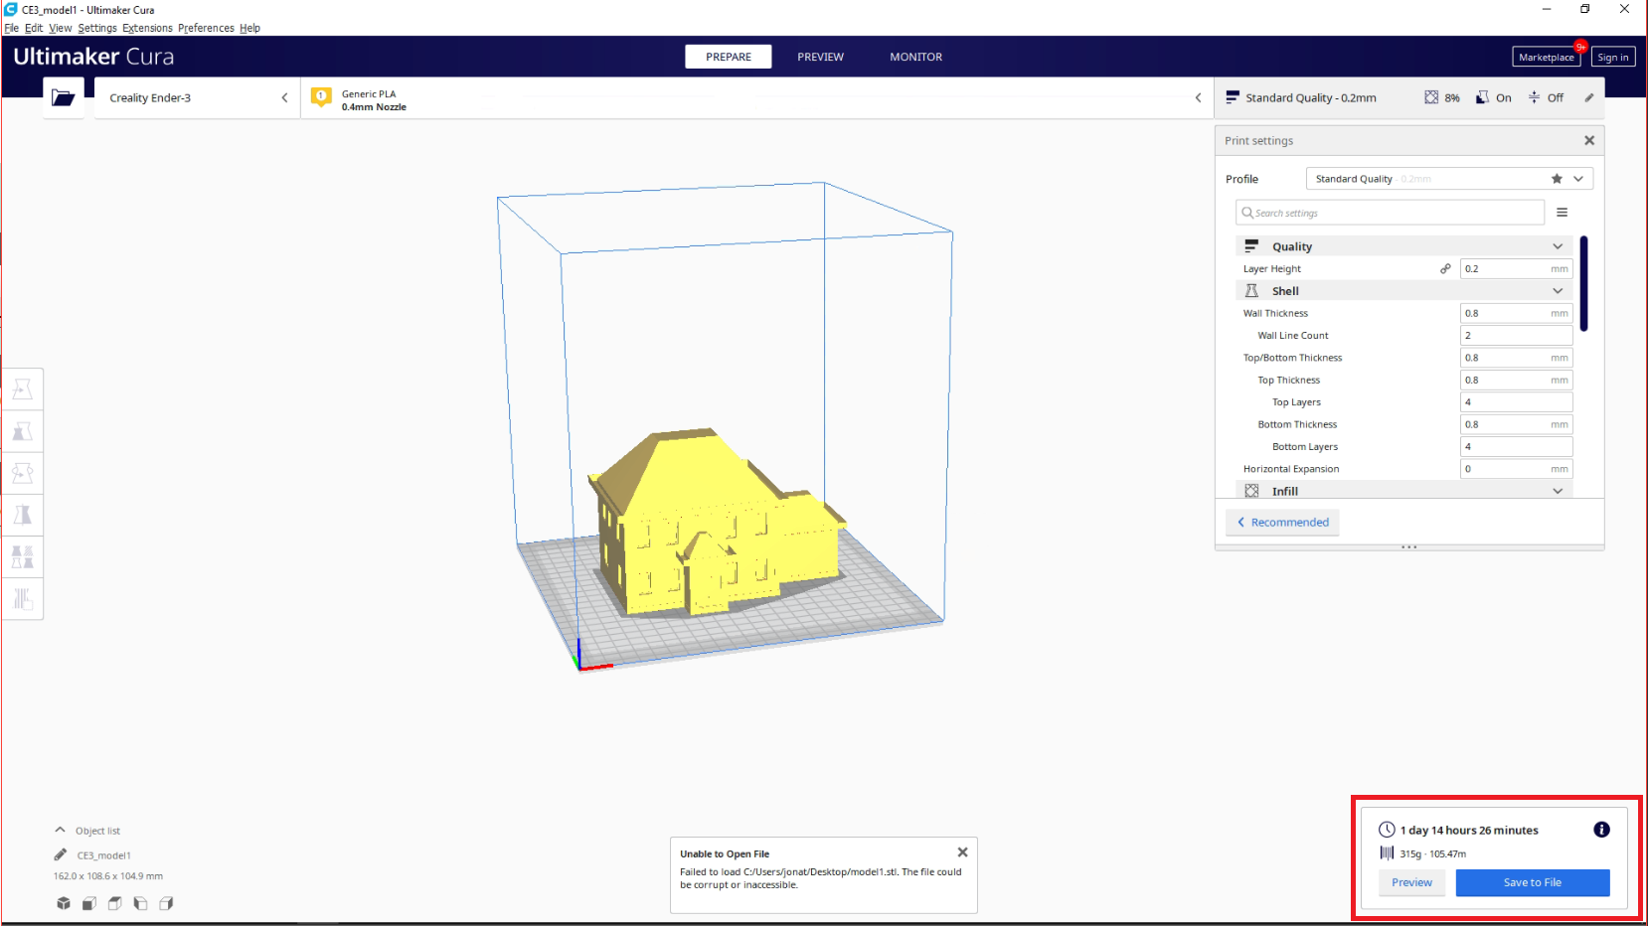This screenshot has width=1648, height=926.
Task: Click the adhesion Off icon in summary bar
Action: click(x=1534, y=97)
